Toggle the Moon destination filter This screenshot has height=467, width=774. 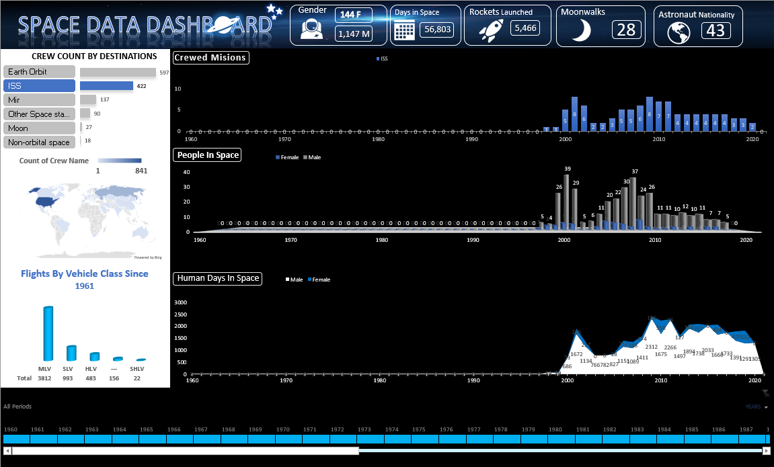click(x=39, y=128)
